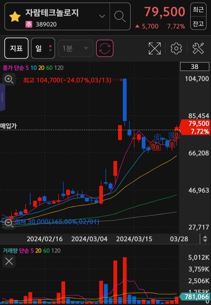The image size is (211, 305).
Task: Toggle the yellow favorite star for 자람테크놀로지
Action: 15,17
